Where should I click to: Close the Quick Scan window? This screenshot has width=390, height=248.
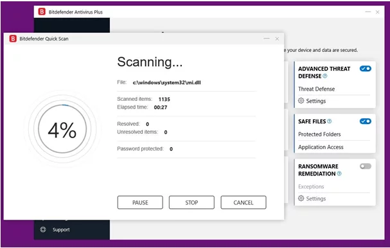pos(277,39)
